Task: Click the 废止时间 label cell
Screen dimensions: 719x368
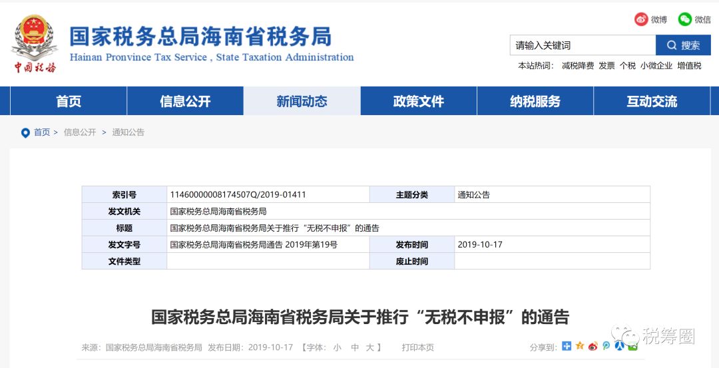Action: coord(412,262)
